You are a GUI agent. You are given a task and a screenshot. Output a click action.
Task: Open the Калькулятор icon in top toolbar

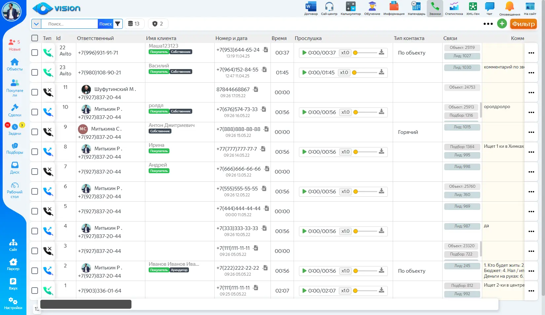(350, 7)
